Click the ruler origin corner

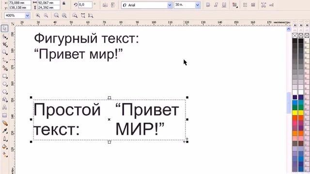click(x=13, y=24)
